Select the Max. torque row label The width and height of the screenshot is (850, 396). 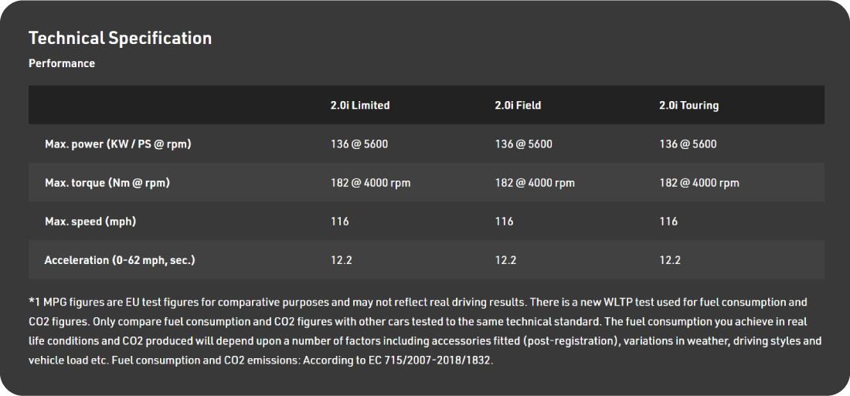[107, 183]
